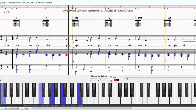
Task: Click the lyric syllable 'qui'
Action: [77, 46]
